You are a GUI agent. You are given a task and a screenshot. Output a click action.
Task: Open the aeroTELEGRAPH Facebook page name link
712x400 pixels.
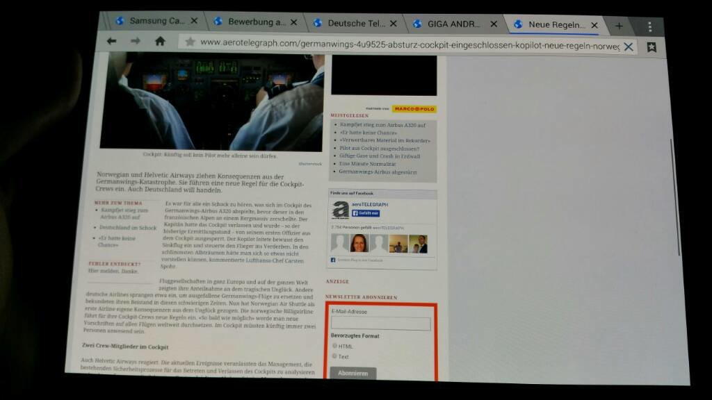click(x=370, y=205)
